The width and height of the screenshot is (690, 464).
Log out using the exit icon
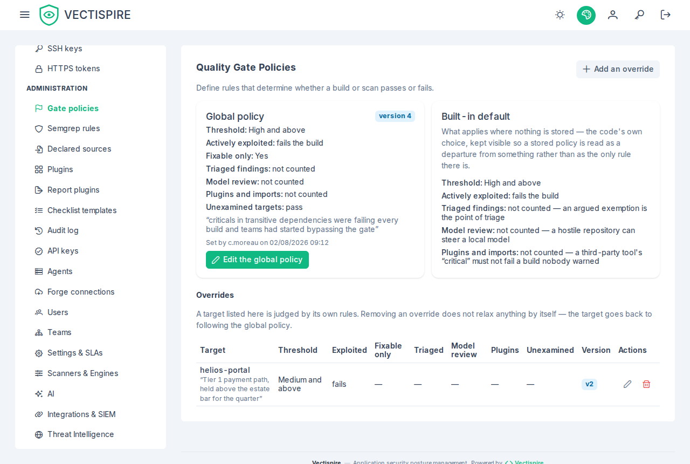click(x=666, y=15)
